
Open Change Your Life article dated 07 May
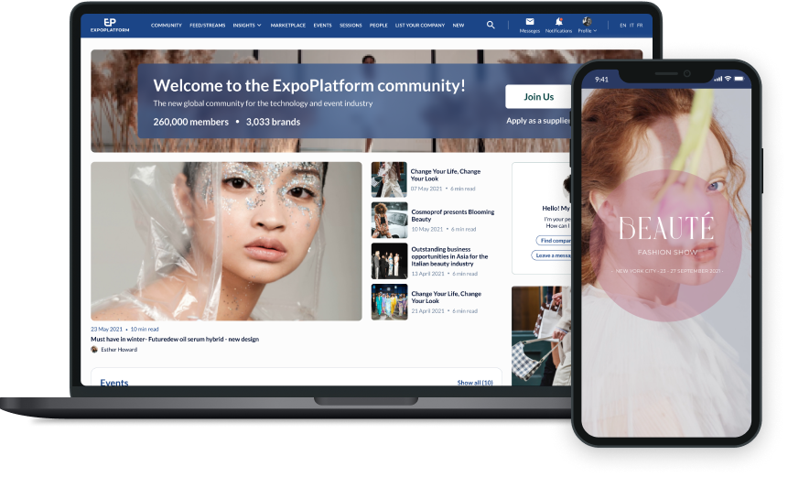tap(446, 175)
